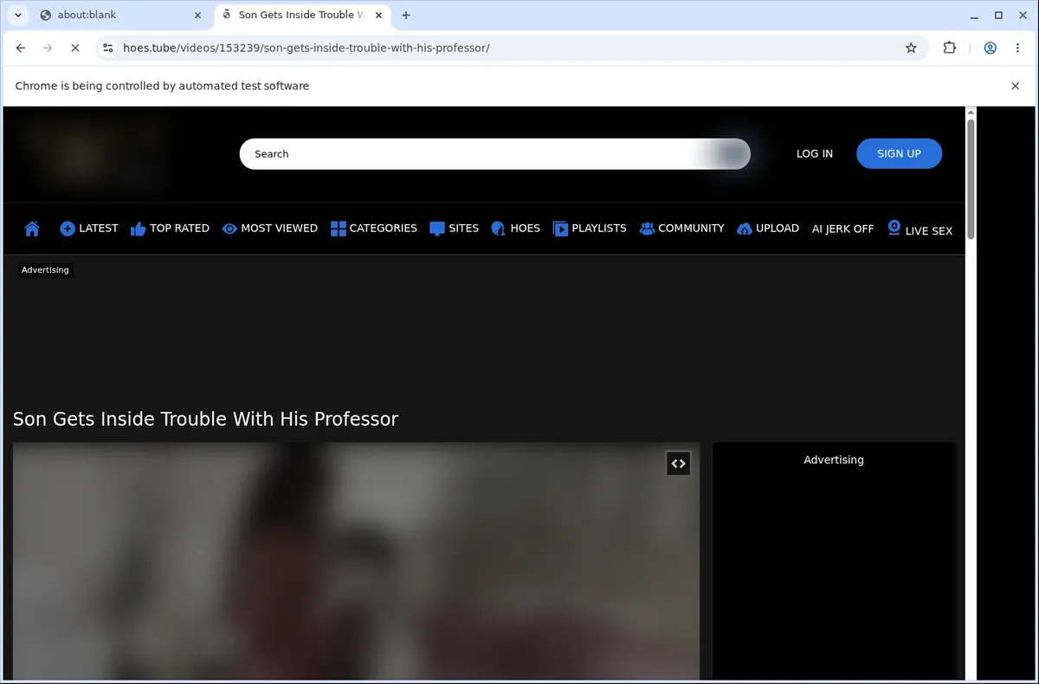Click the Upload cloud icon
This screenshot has height=684, width=1039.
(745, 229)
